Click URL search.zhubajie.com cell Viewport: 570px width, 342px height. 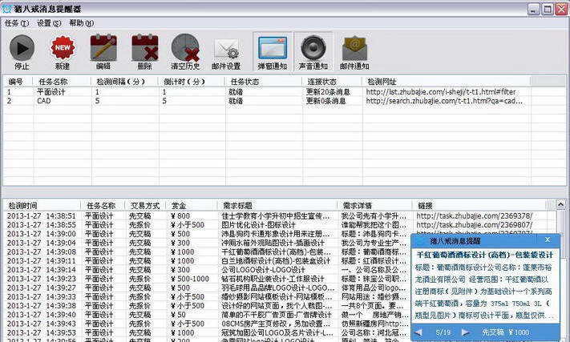pyautogui.click(x=444, y=101)
